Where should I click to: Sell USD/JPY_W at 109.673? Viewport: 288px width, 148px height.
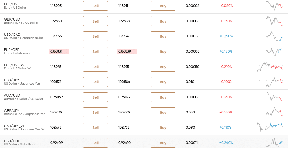point(95,127)
